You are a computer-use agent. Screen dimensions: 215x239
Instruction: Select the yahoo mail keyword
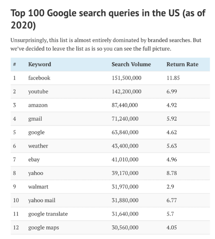41,200
